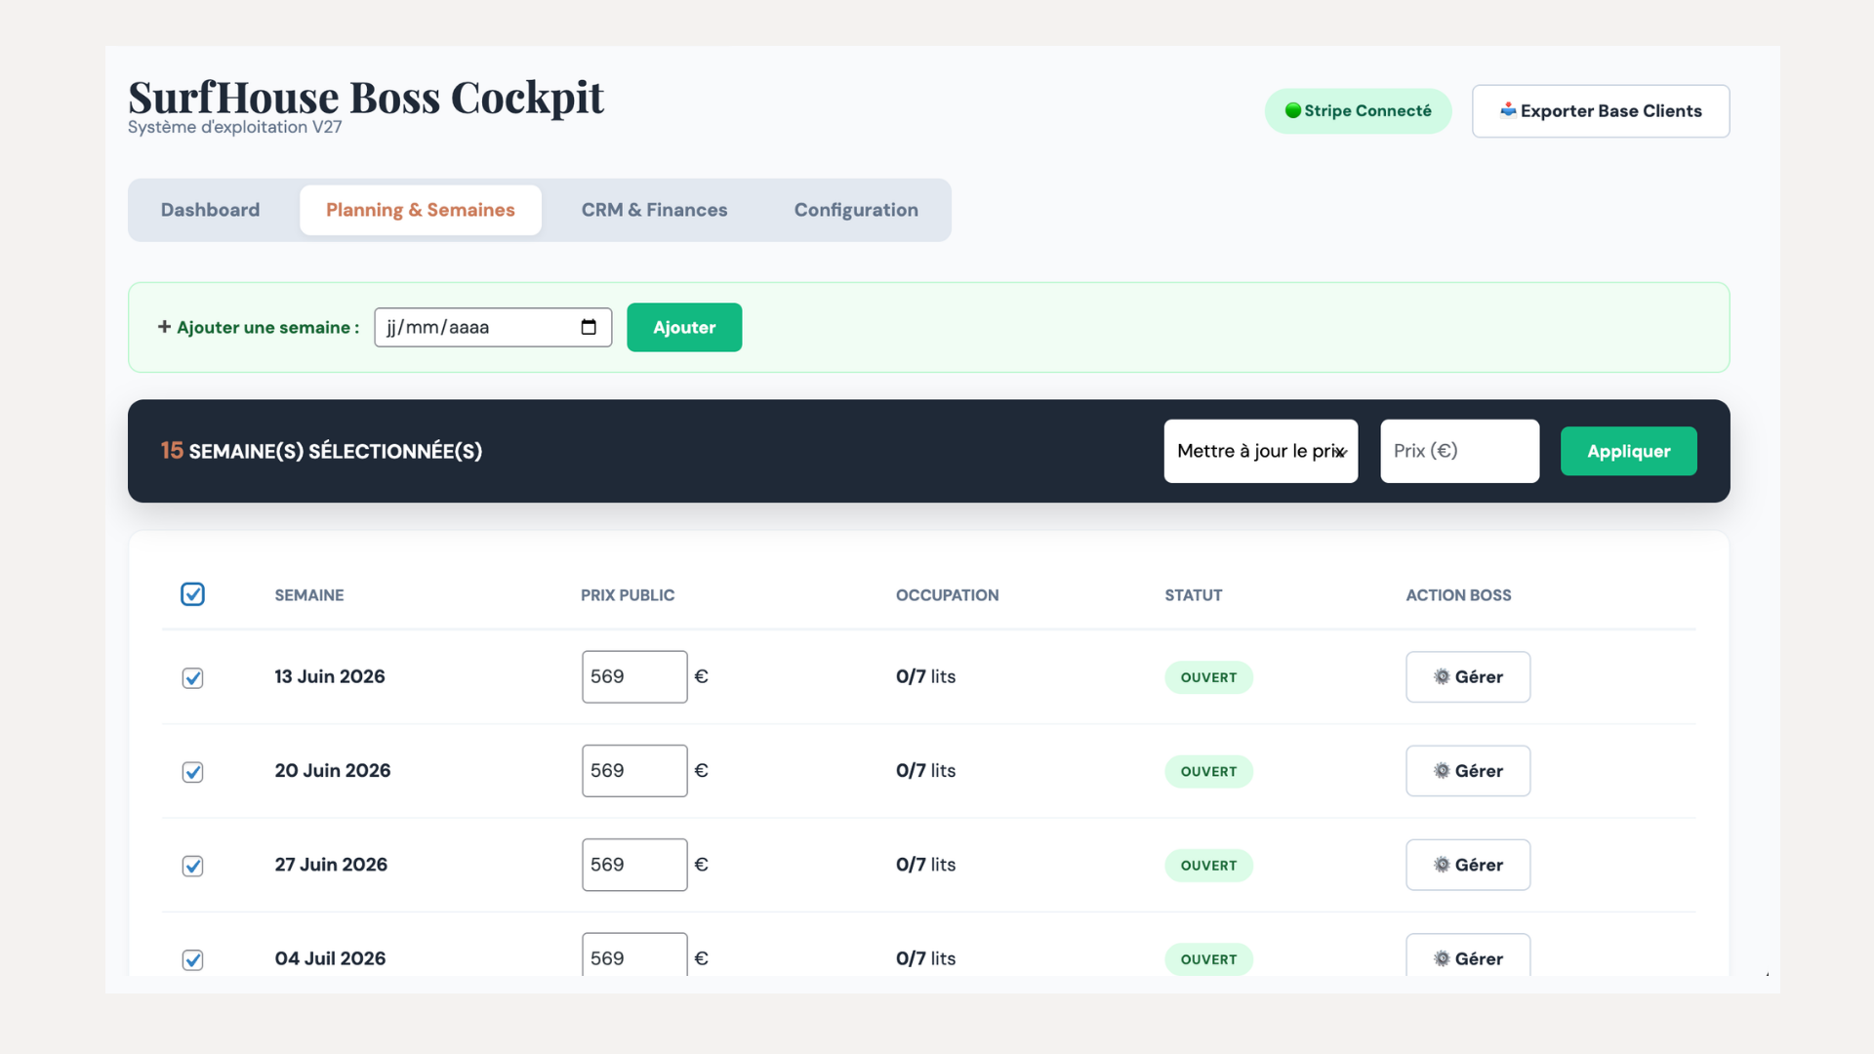Click the plus icon before Ajouter une semaine

point(164,327)
